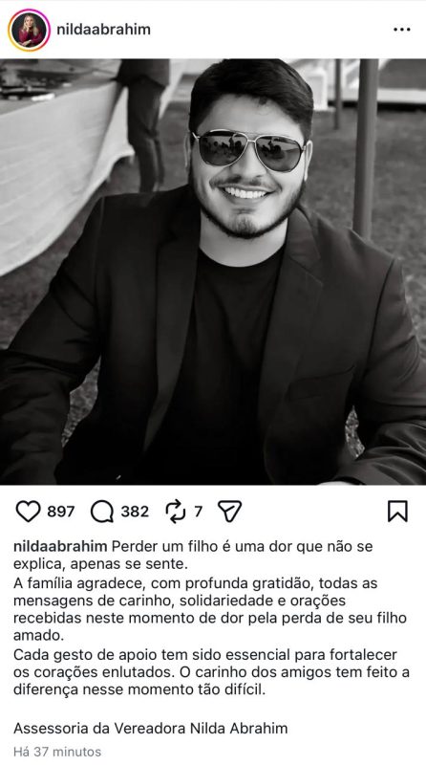View the 897 likes count
Viewport: 426px width, 765px height.
[x=61, y=512]
